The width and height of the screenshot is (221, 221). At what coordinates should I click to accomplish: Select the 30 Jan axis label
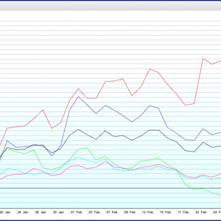pos(59,212)
